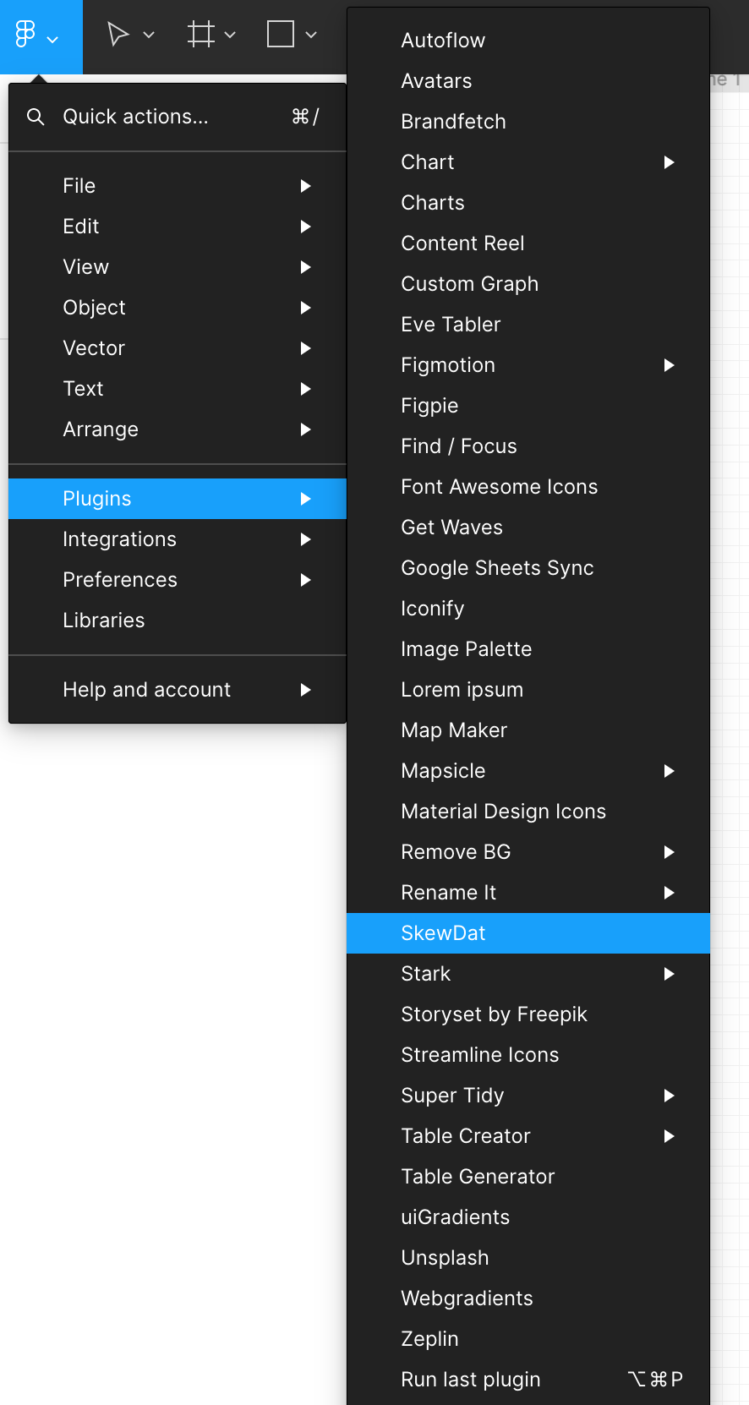749x1405 pixels.
Task: Expand the Figmotion submenu arrow
Action: pos(670,365)
